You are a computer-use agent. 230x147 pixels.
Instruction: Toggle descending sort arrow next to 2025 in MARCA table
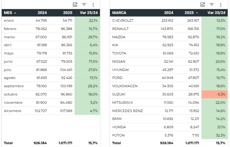coord(197,13)
